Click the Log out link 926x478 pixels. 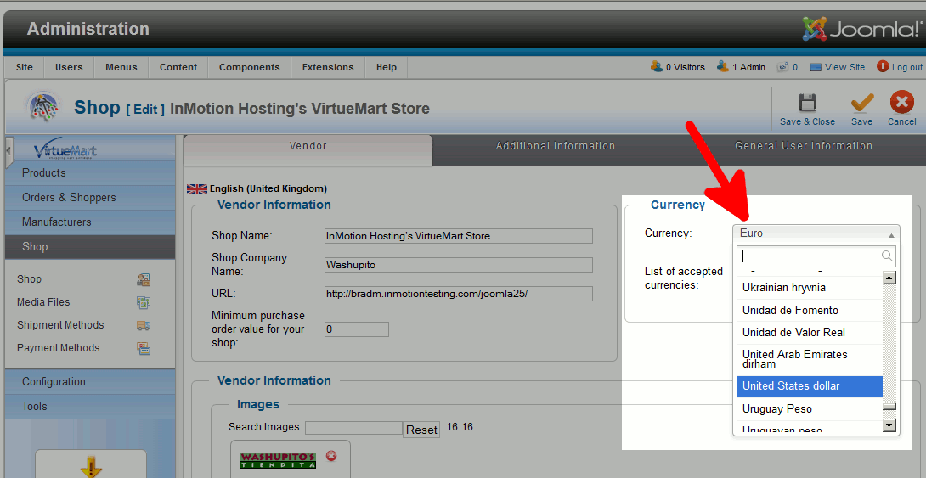point(907,67)
